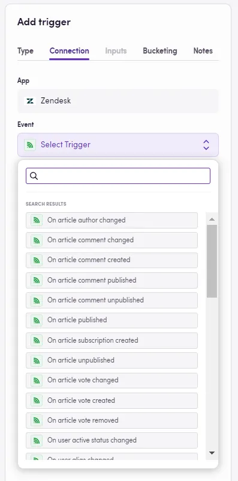The width and height of the screenshot is (238, 481).
Task: Click feed icon next to On user active status changed
Action: [x=37, y=441]
